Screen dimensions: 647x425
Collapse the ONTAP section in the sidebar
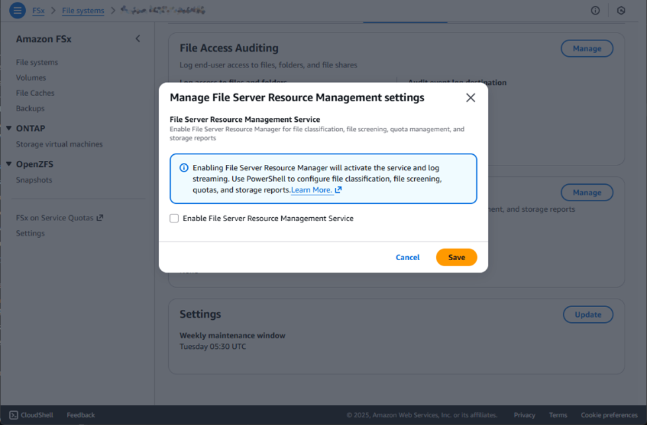9,128
